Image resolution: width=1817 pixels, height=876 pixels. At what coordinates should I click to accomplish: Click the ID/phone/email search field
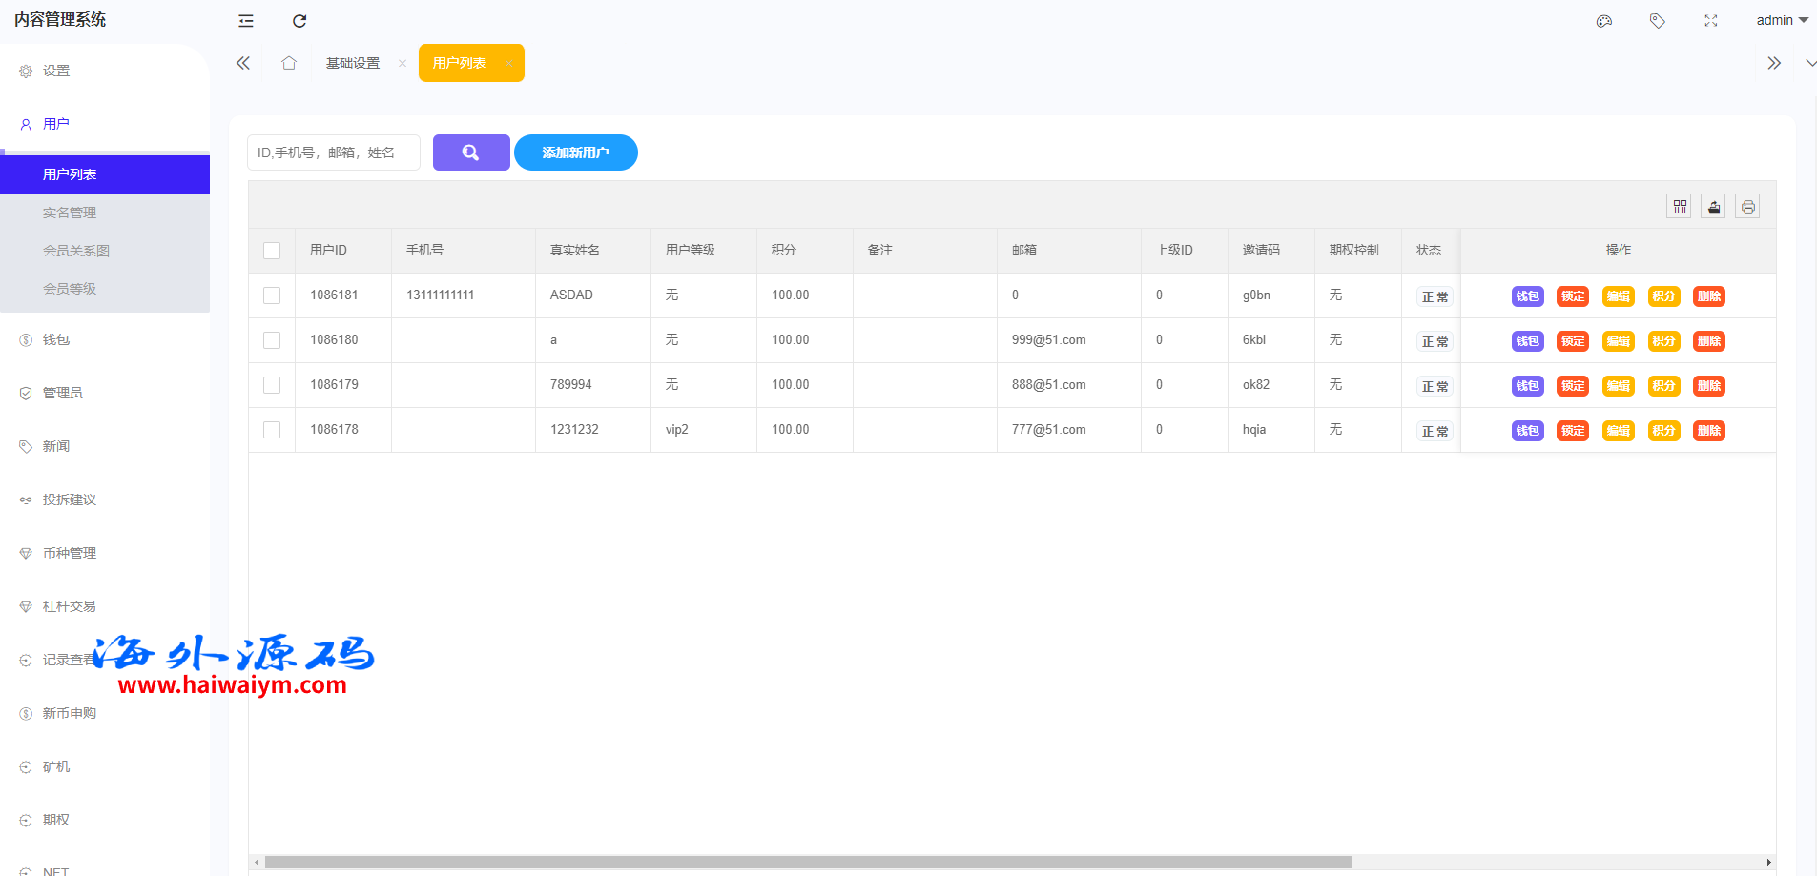point(333,153)
